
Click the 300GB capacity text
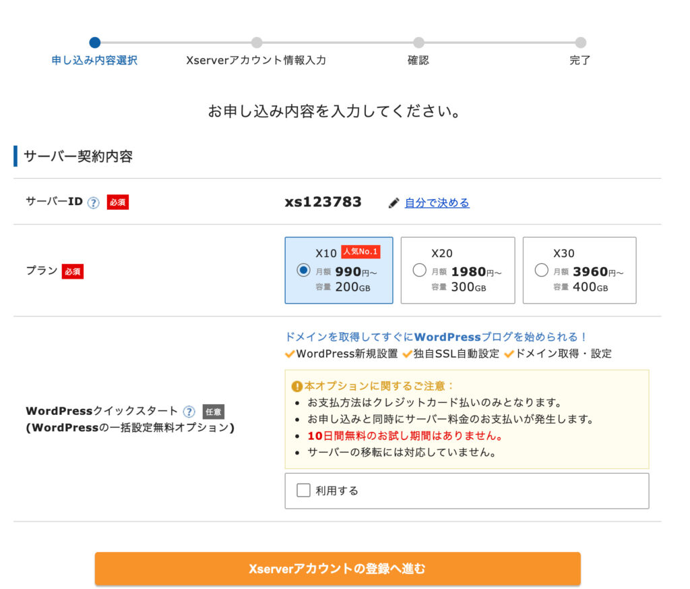[x=469, y=287]
